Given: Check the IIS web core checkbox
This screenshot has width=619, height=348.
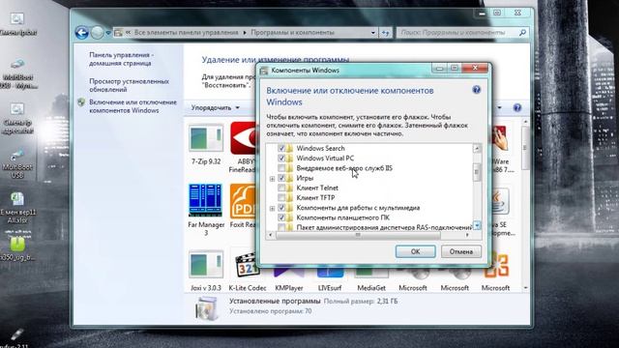Looking at the screenshot, I should pyautogui.click(x=281, y=168).
